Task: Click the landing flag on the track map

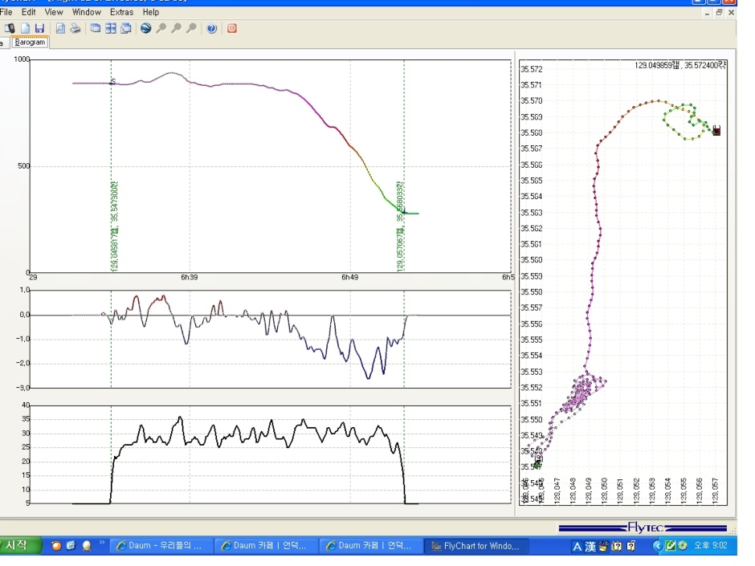Action: (x=716, y=130)
